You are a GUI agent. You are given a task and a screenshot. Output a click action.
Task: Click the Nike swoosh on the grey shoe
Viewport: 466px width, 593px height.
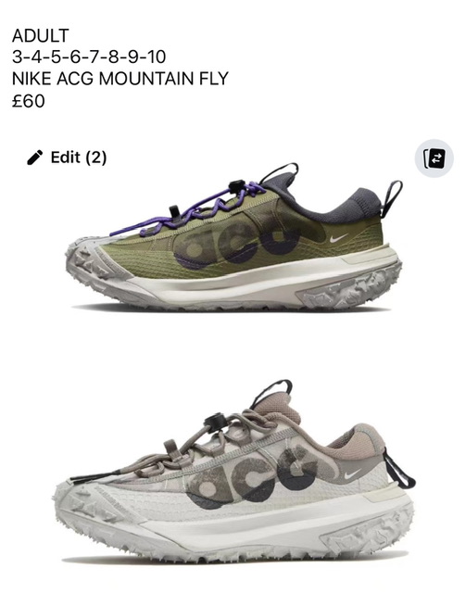tap(352, 473)
